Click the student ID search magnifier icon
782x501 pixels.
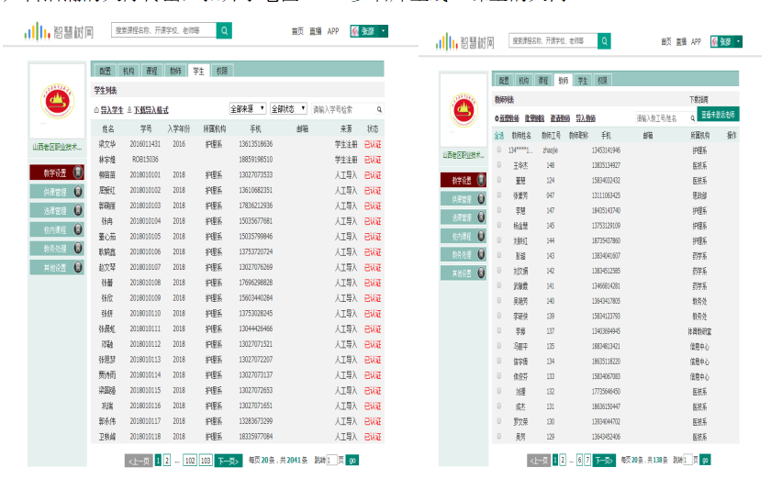click(x=379, y=109)
